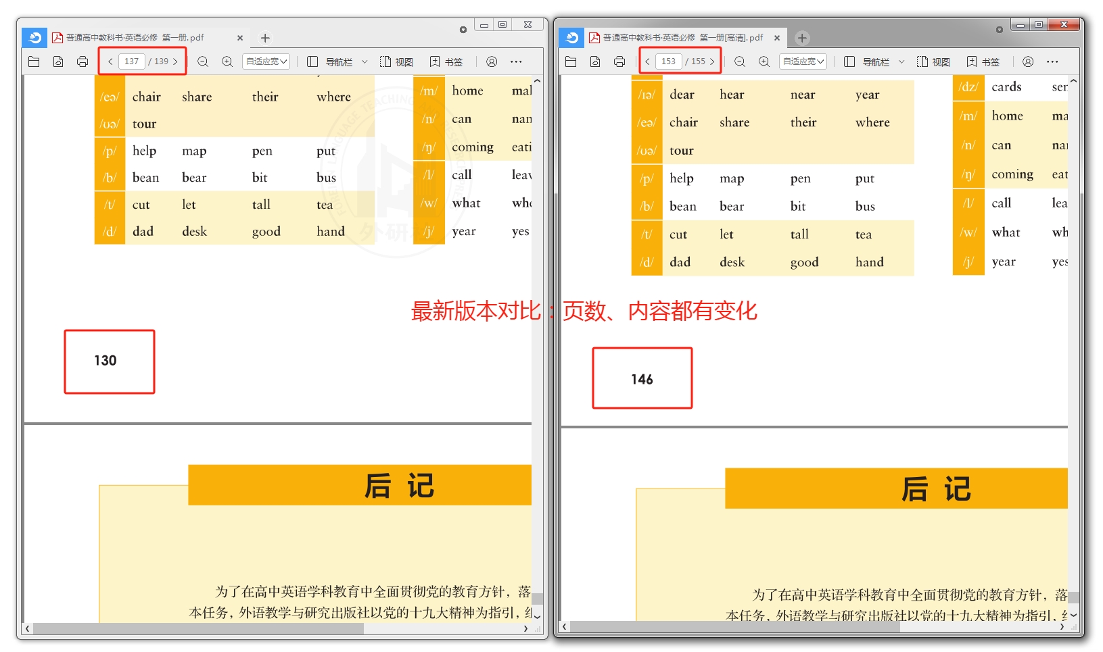The height and width of the screenshot is (652, 1103).
Task: Click the page number field showing 153
Action: click(668, 61)
